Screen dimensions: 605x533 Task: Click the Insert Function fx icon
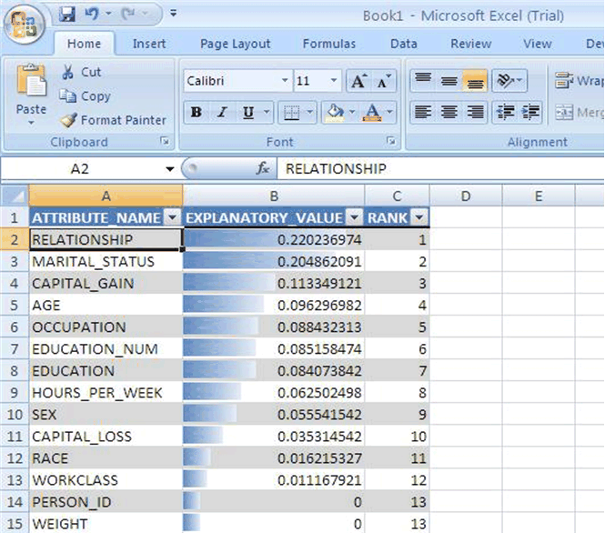point(264,168)
